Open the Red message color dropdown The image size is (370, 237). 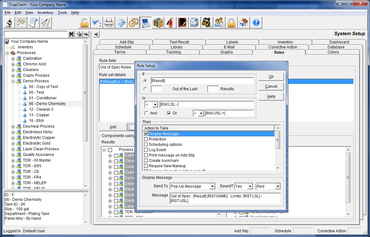tap(277, 186)
